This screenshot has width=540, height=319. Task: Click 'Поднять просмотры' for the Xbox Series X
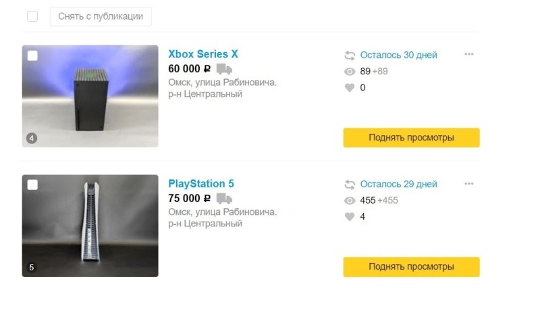(x=411, y=138)
